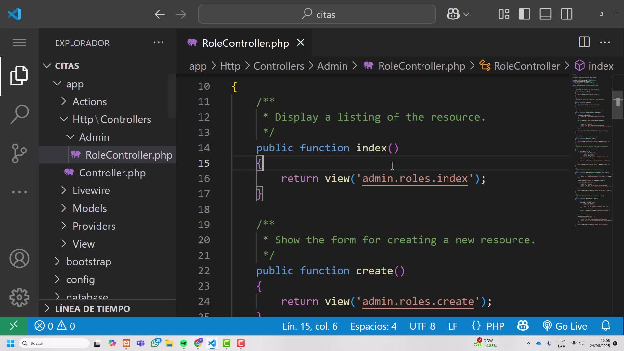Open editor more actions ellipsis
This screenshot has width=624, height=351.
[605, 42]
